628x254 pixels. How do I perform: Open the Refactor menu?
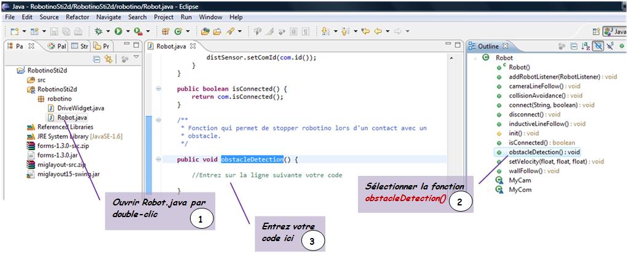pos(77,17)
